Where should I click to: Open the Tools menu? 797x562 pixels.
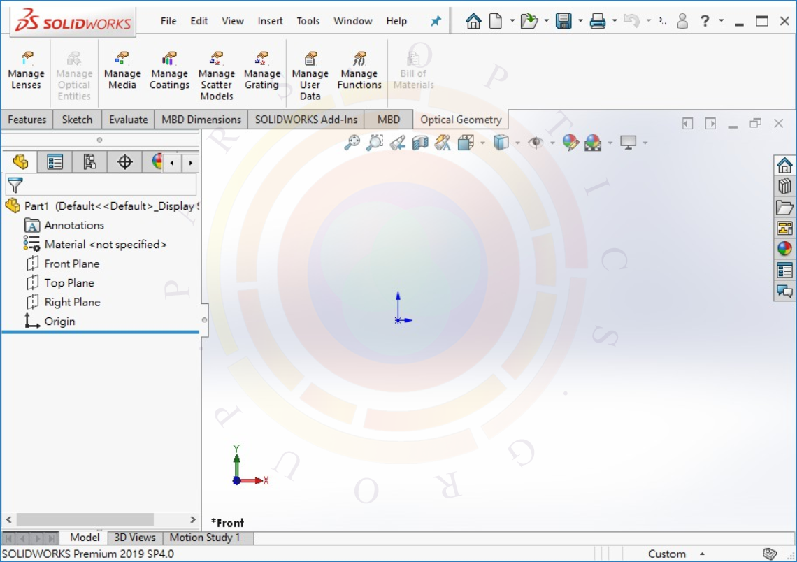308,21
